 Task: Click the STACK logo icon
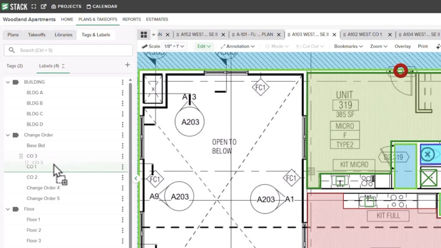coord(5,6)
